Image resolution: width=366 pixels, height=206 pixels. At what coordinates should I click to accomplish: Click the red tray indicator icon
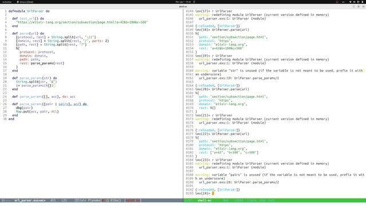pyautogui.click(x=337, y=2)
